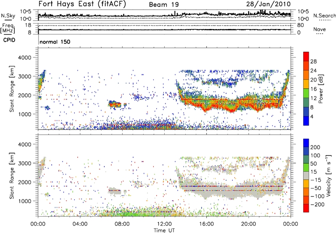Screen dimensions: 336x233
Task: Pick the red bottom of Velocity colorbar
Action: point(306,208)
